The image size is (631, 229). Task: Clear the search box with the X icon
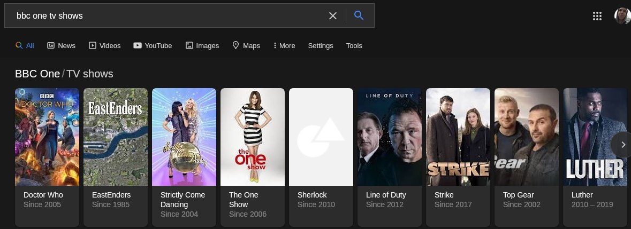pyautogui.click(x=333, y=15)
